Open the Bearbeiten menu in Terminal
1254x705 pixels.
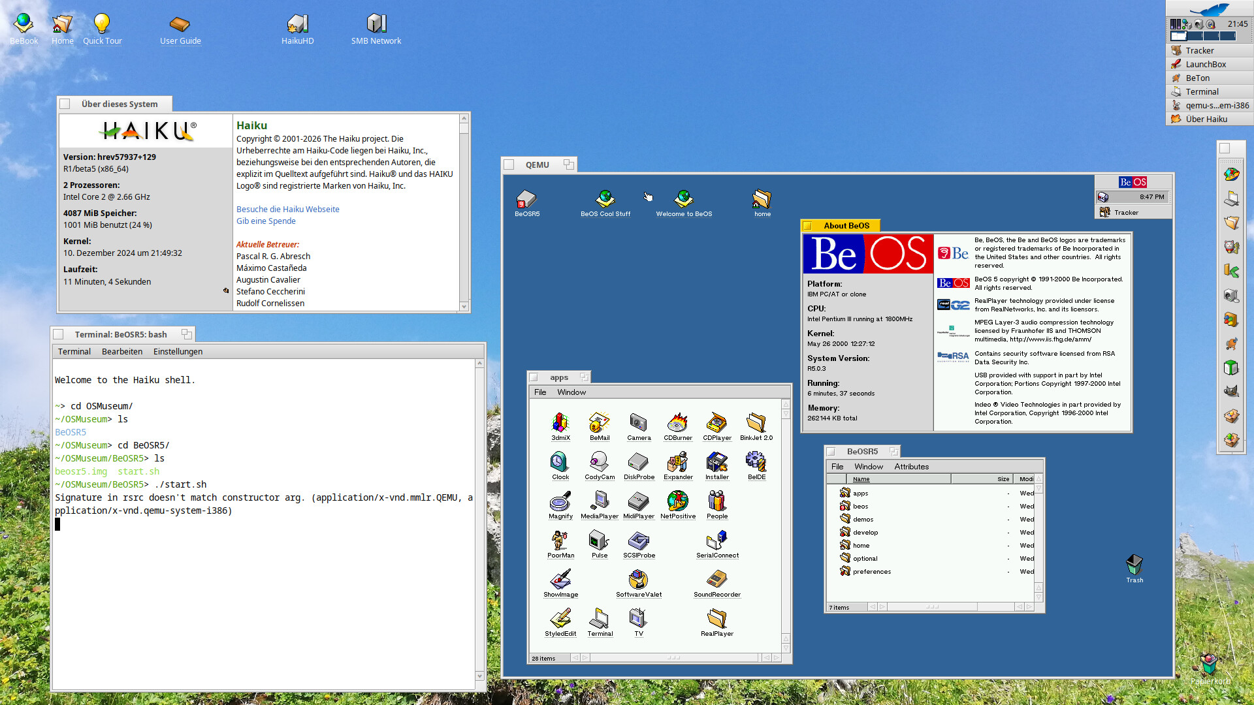pyautogui.click(x=121, y=352)
